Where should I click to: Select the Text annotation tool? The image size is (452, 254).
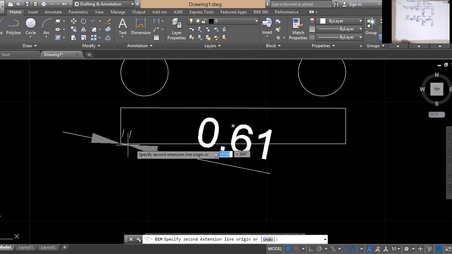pyautogui.click(x=123, y=27)
